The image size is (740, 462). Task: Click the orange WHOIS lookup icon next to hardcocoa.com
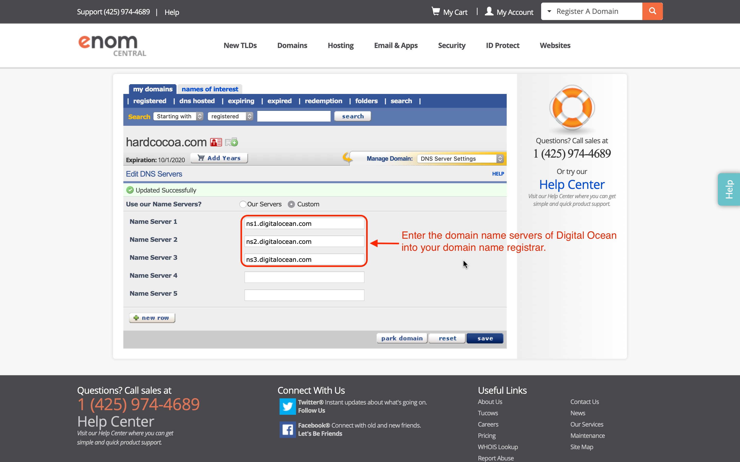coord(216,142)
